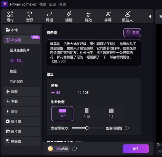Click the creativity slider handle

[87, 128]
